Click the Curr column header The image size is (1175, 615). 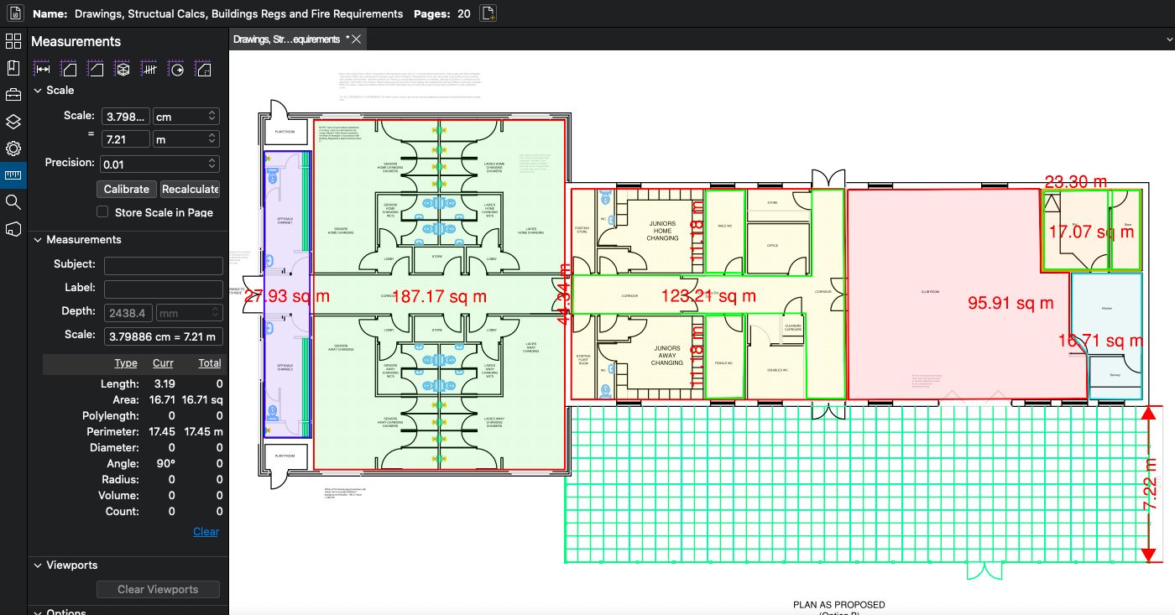pos(163,363)
